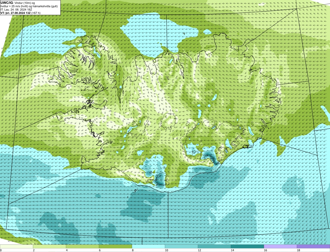Viewport: 330px width, 252px height.
Task: Click the dark teal 14–16 m/s legend swatch
Action: point(247,247)
